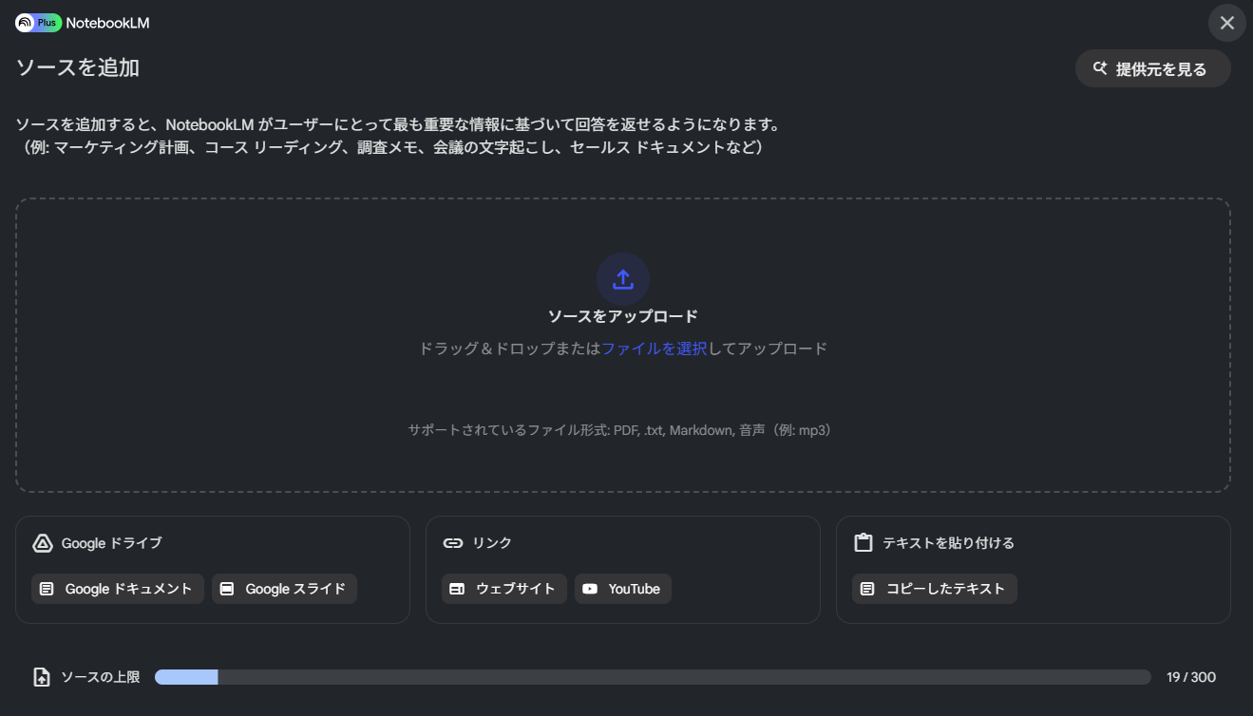This screenshot has height=716, width=1253.
Task: Click the upload arrow icon in the drop zone
Action: click(x=622, y=279)
